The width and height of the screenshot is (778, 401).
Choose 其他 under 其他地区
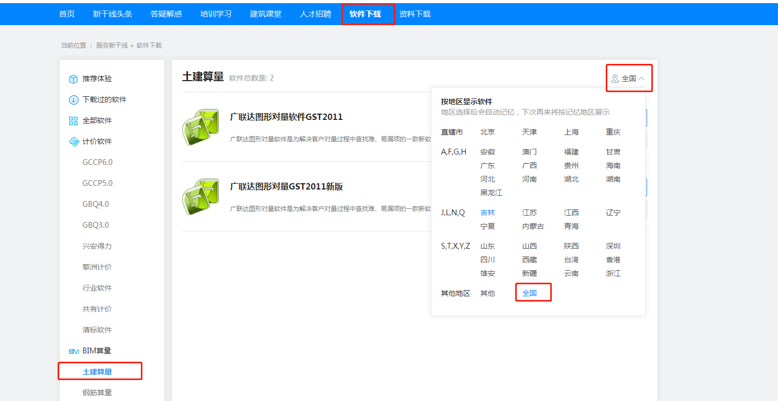(487, 293)
